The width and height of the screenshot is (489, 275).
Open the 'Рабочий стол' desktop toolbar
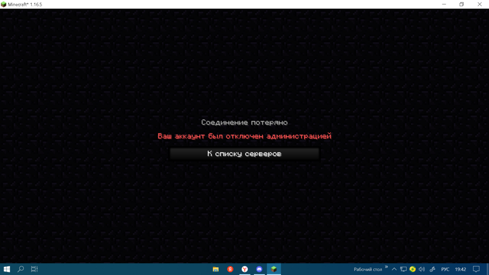[x=368, y=270]
